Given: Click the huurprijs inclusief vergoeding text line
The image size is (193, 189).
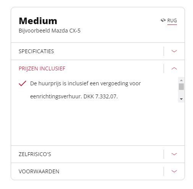Looking at the screenshot, I should click(x=85, y=83).
